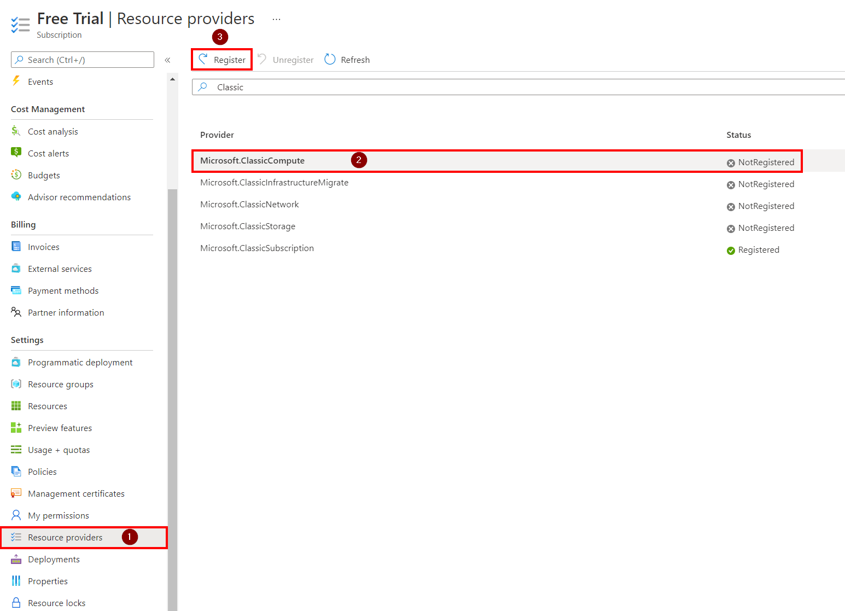Click the sidebar scroll up arrow
This screenshot has width=845, height=611.
click(172, 79)
